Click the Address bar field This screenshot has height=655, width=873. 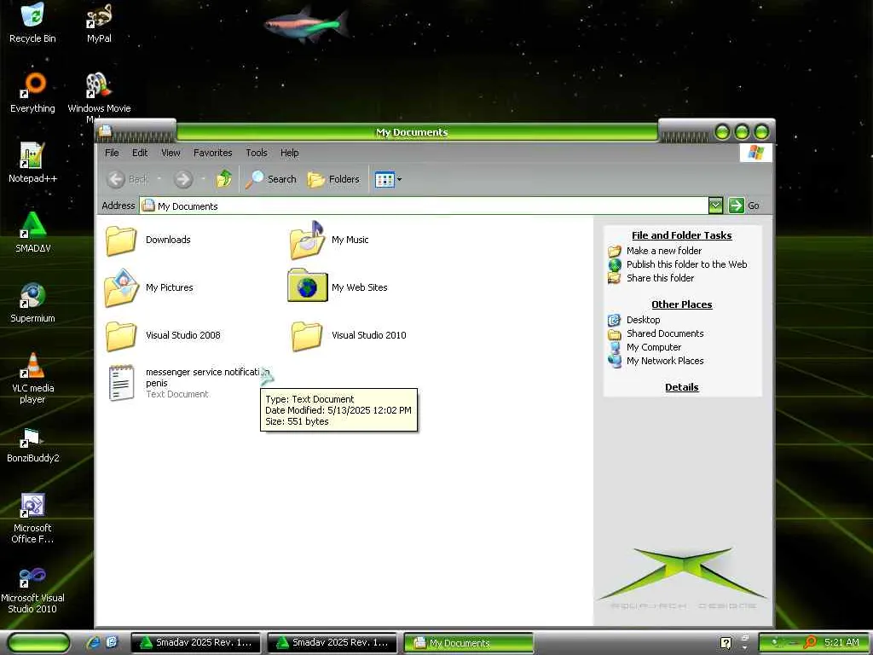(424, 206)
